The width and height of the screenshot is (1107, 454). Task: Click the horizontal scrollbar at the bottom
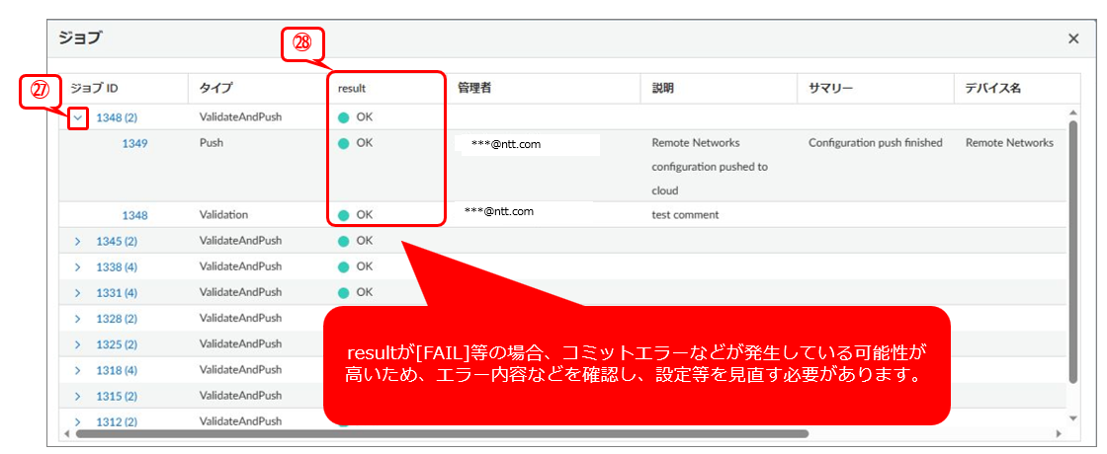445,433
